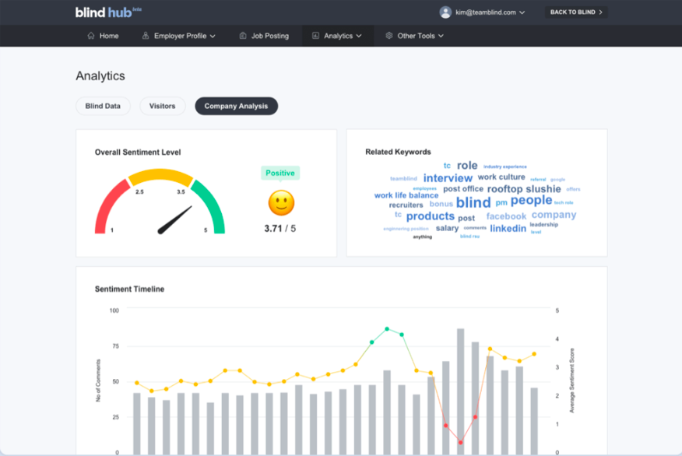The image size is (682, 456).
Task: Expand the Employer Profile menu chevron
Action: coord(213,36)
